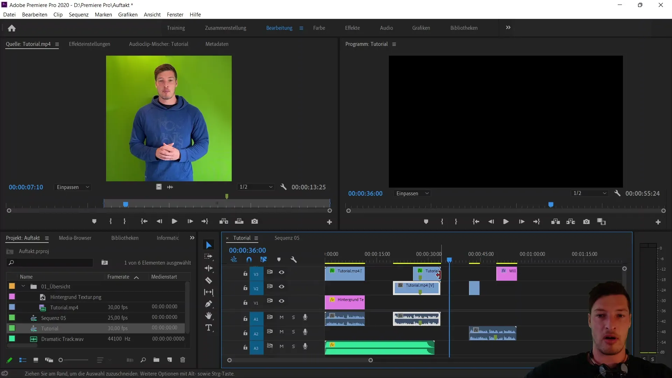Select the Hand tool
Image resolution: width=672 pixels, height=378 pixels.
point(209,316)
